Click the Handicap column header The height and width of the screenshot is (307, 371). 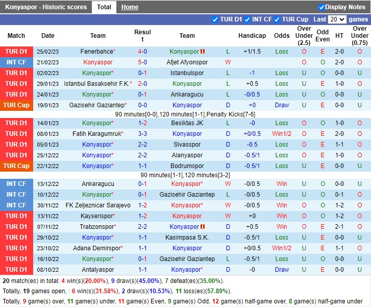point(252,36)
